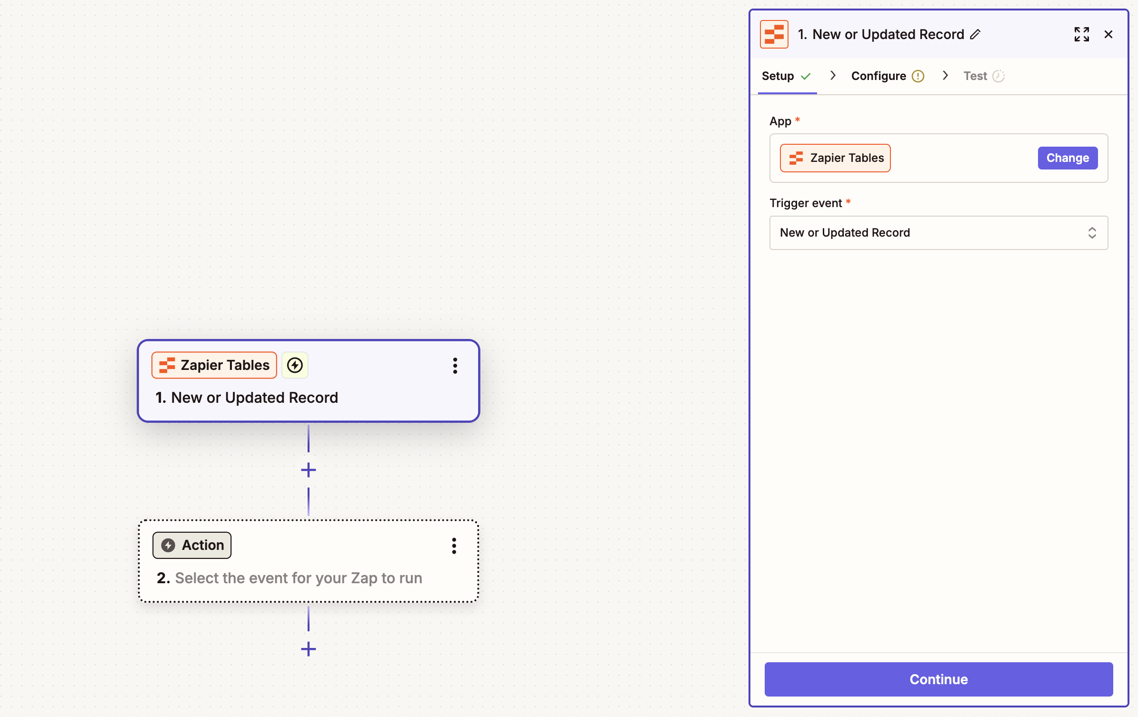Open the Trigger event dropdown
The width and height of the screenshot is (1138, 717).
pos(938,233)
